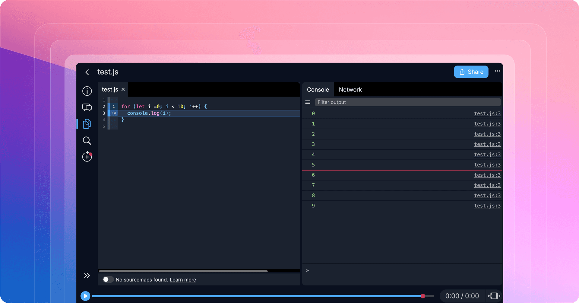Open the Pause Information panel
This screenshot has width=579, height=303.
[x=87, y=156]
